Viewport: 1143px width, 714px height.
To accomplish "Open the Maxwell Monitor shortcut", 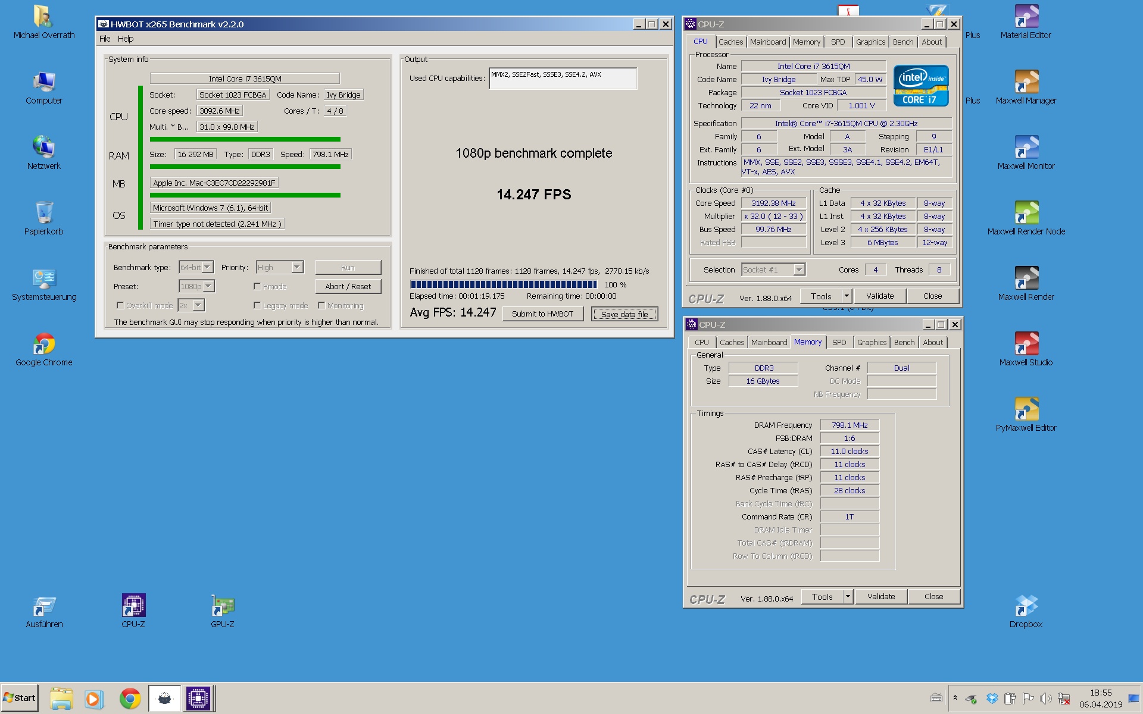I will [x=1026, y=153].
